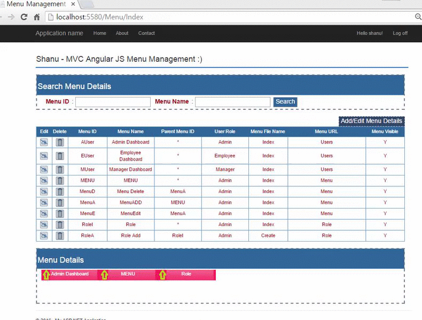The height and width of the screenshot is (320, 422).
Task: Open the About page link
Action: [122, 33]
